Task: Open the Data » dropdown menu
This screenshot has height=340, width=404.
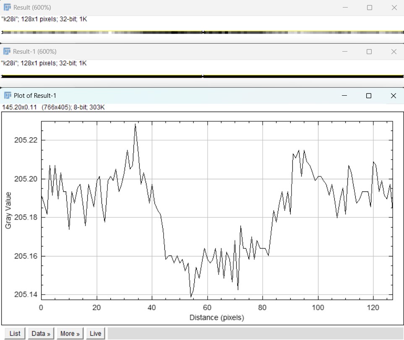Action: 41,333
